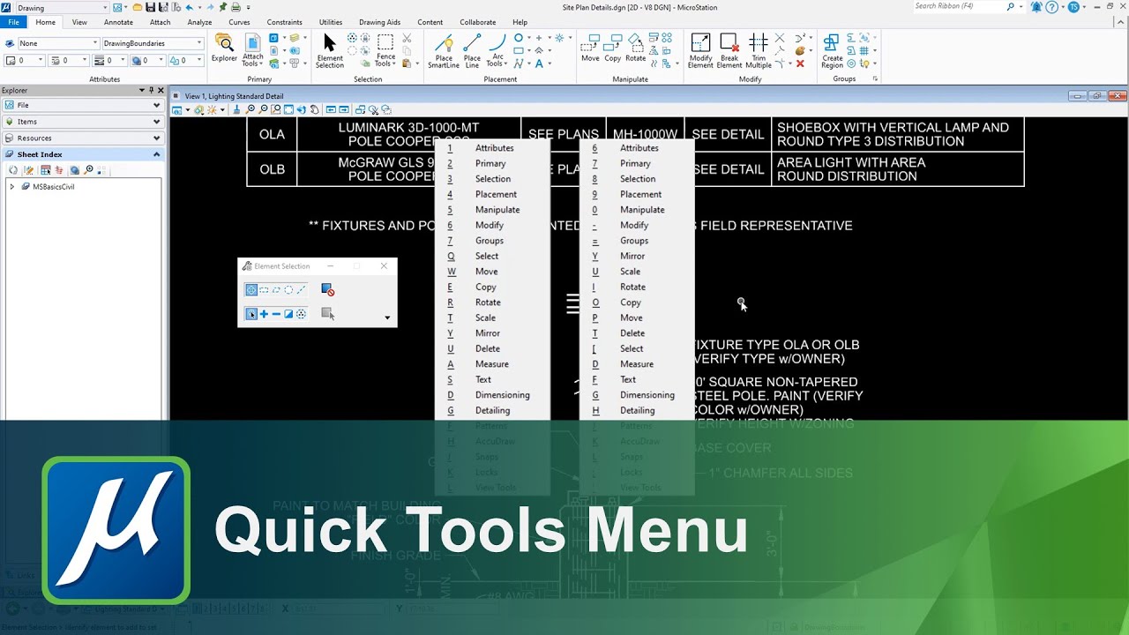Open the File ribbon tab

pos(13,22)
